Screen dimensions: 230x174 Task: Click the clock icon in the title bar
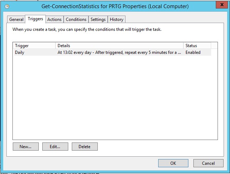tap(7, 6)
